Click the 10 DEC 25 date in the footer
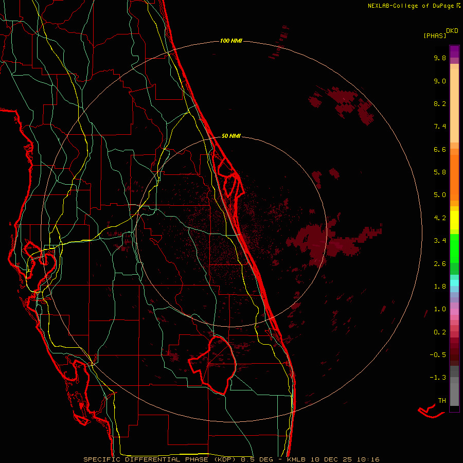The height and width of the screenshot is (463, 463). click(x=331, y=459)
